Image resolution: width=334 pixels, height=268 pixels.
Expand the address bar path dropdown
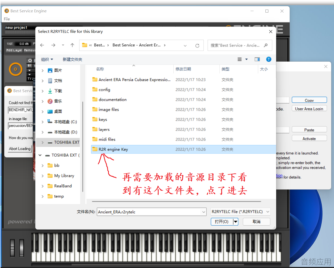pos(185,45)
